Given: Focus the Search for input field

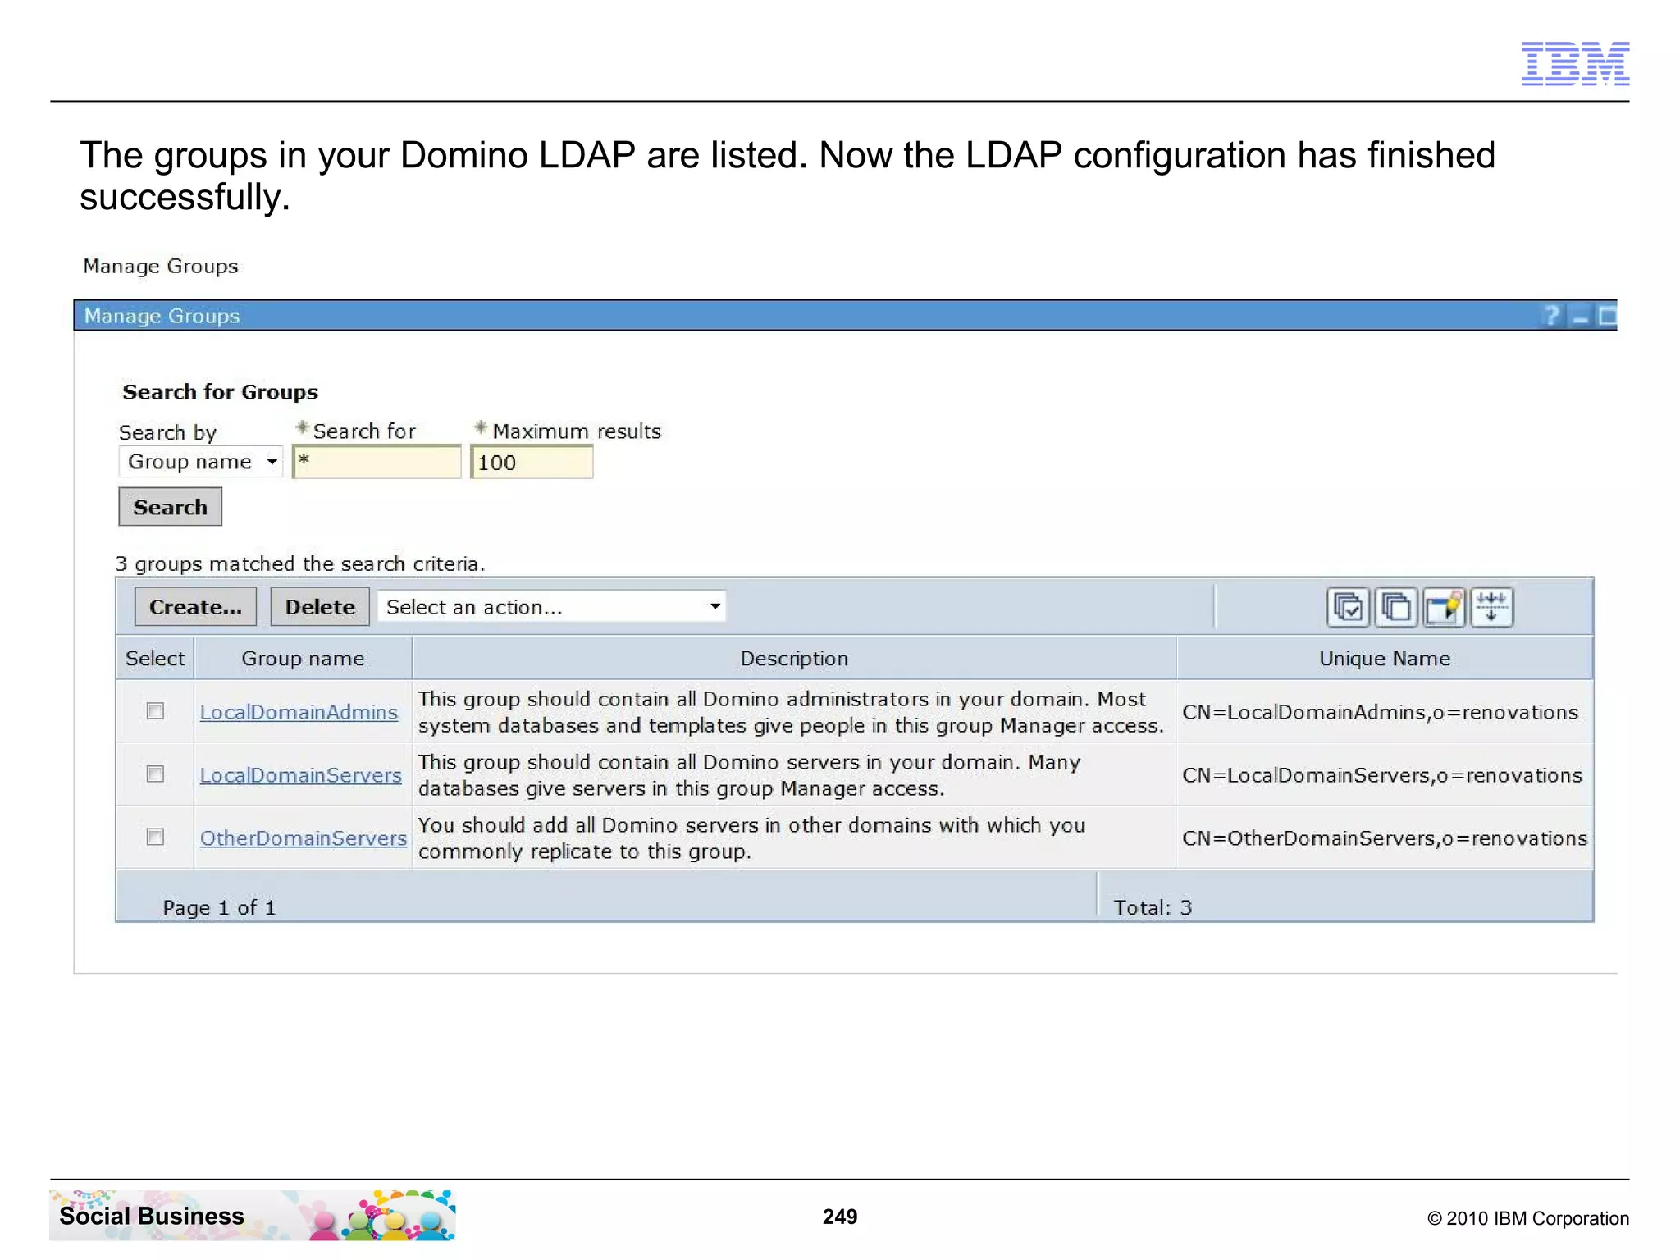Looking at the screenshot, I should (377, 462).
